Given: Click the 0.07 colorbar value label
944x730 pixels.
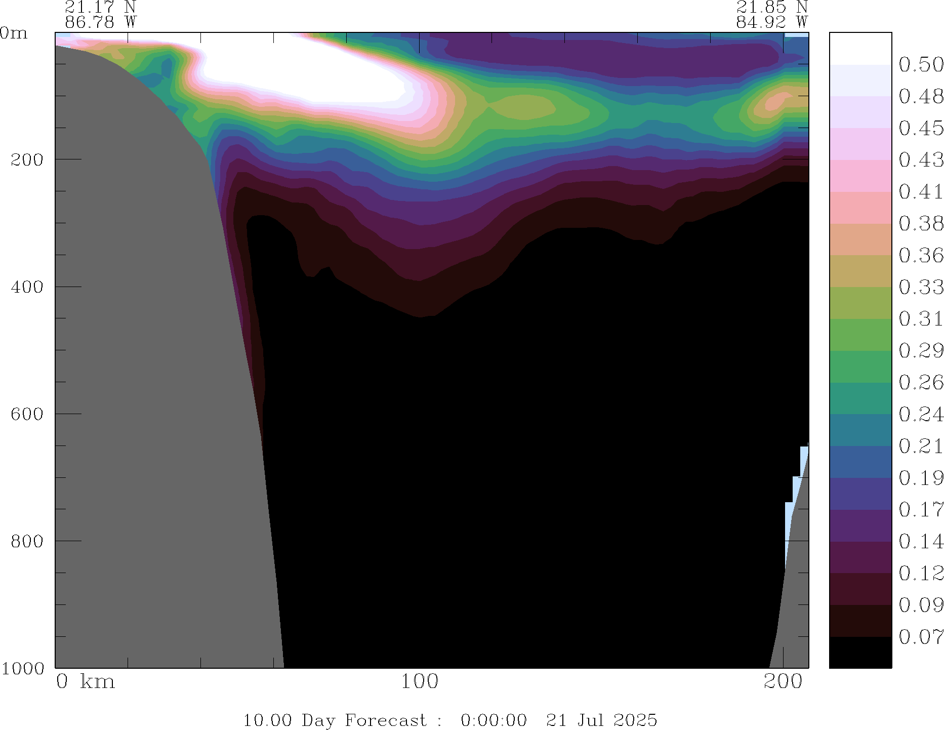Looking at the screenshot, I should [920, 637].
